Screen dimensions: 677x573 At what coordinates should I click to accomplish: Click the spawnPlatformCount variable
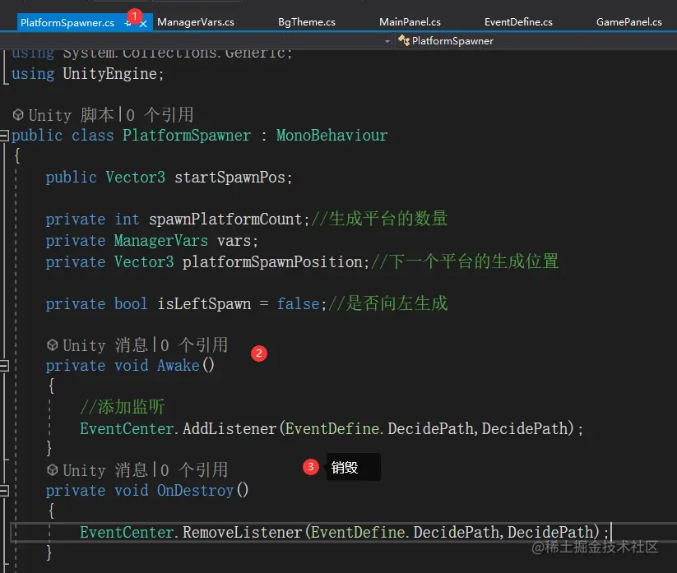coord(225,219)
